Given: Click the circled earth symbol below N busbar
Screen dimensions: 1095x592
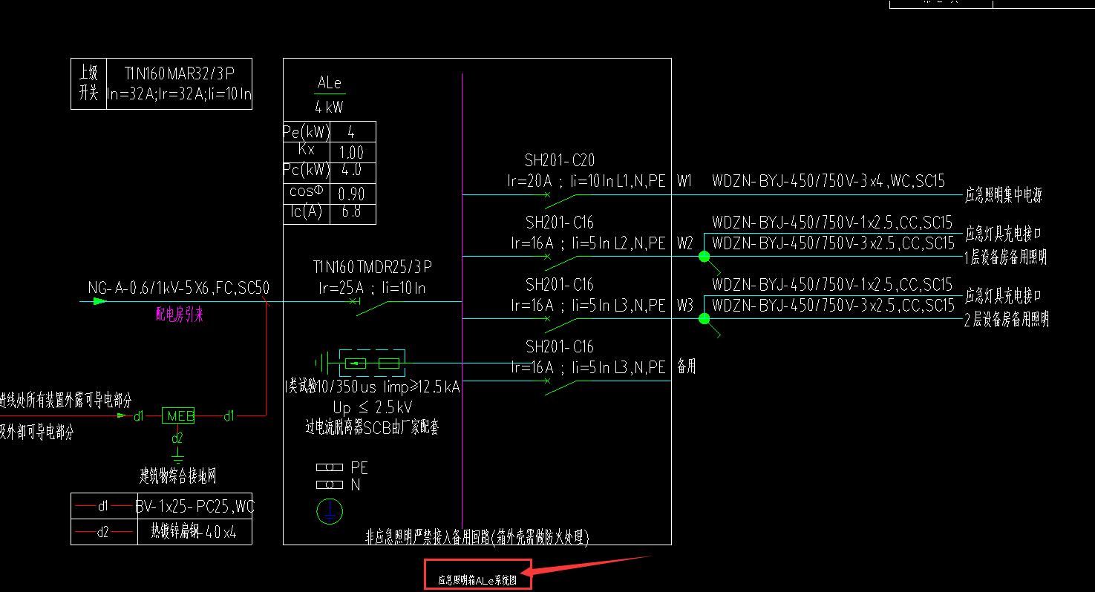Looking at the screenshot, I should tap(330, 510).
